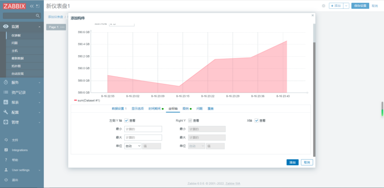Screen dimensions: 384x188
Task: Focus left Y axis 最小 input
Action: point(143,129)
